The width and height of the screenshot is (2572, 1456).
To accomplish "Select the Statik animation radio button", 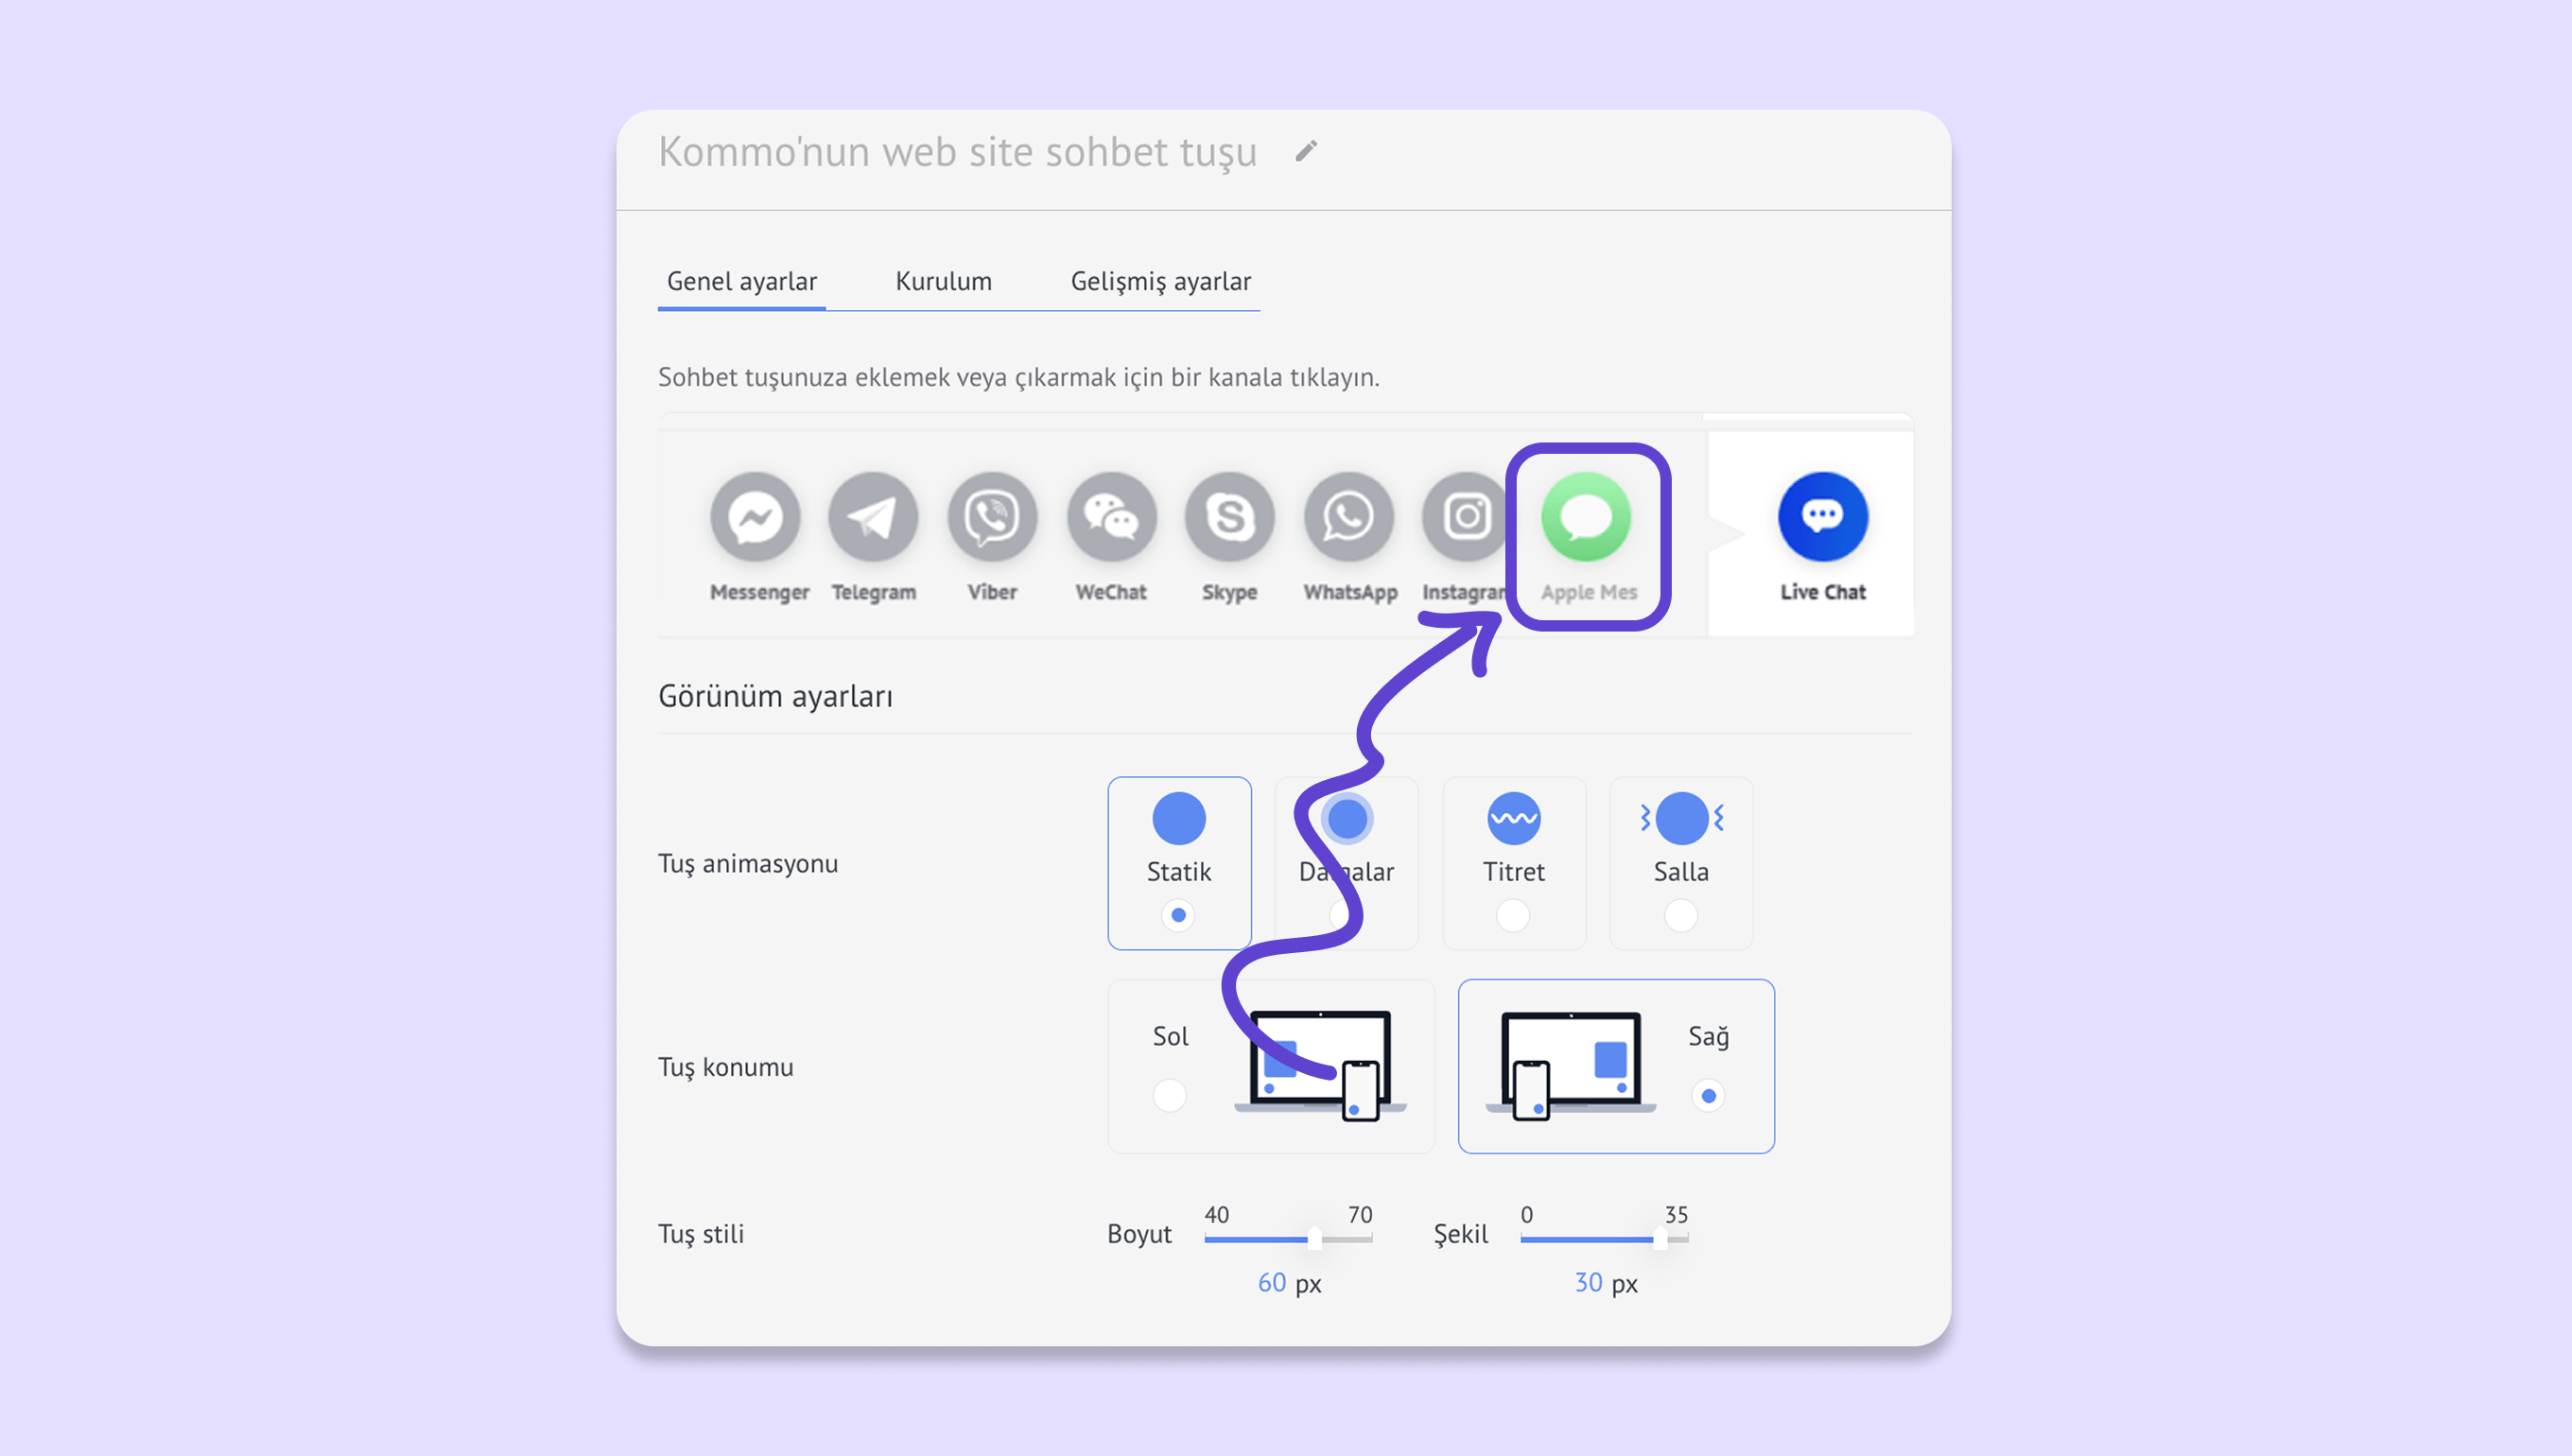I will point(1178,915).
